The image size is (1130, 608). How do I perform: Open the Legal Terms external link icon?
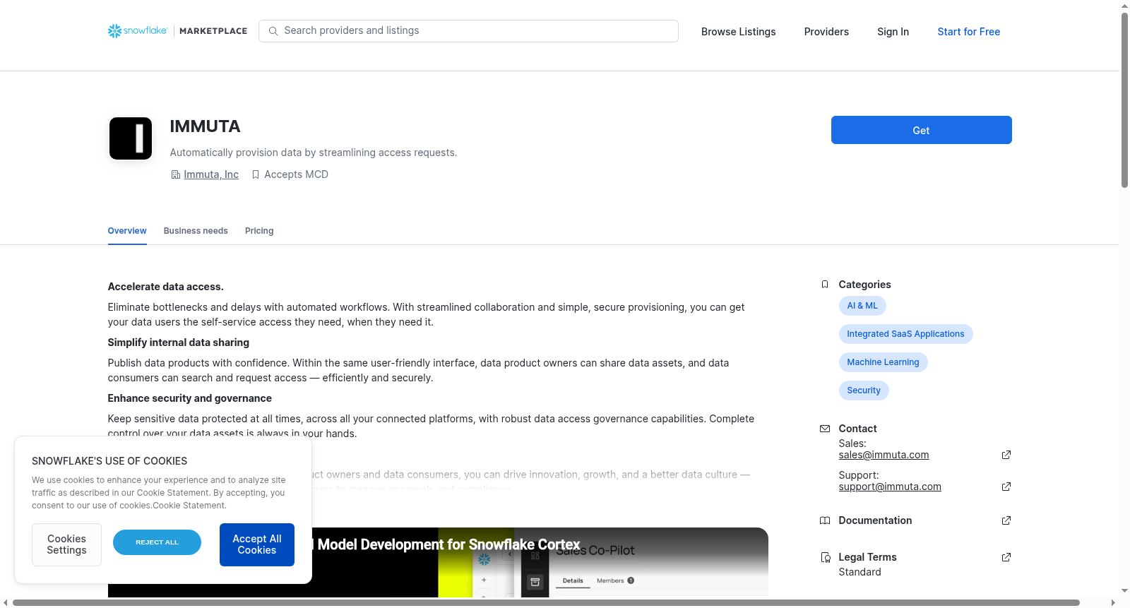pos(1006,557)
